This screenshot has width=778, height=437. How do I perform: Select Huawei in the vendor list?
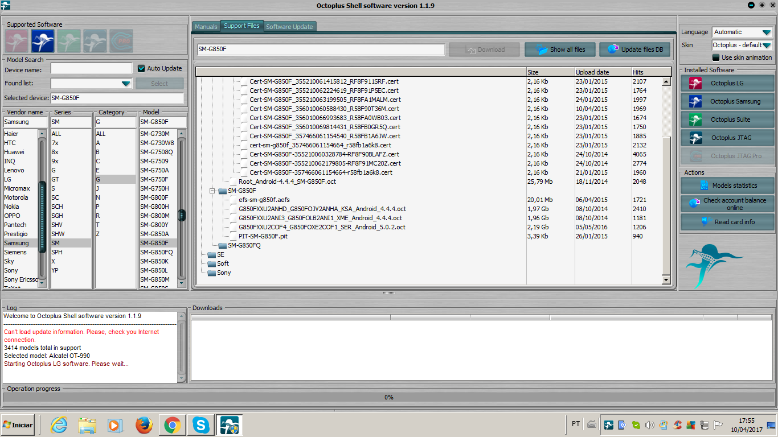click(x=21, y=152)
